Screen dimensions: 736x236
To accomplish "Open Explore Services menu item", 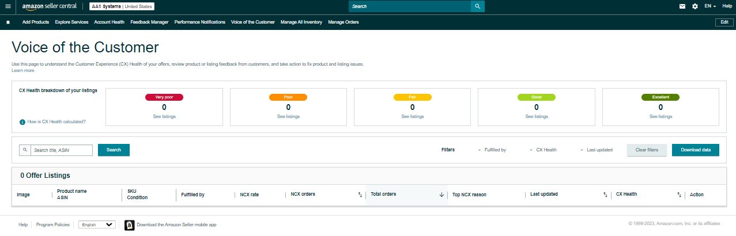I will (x=71, y=22).
